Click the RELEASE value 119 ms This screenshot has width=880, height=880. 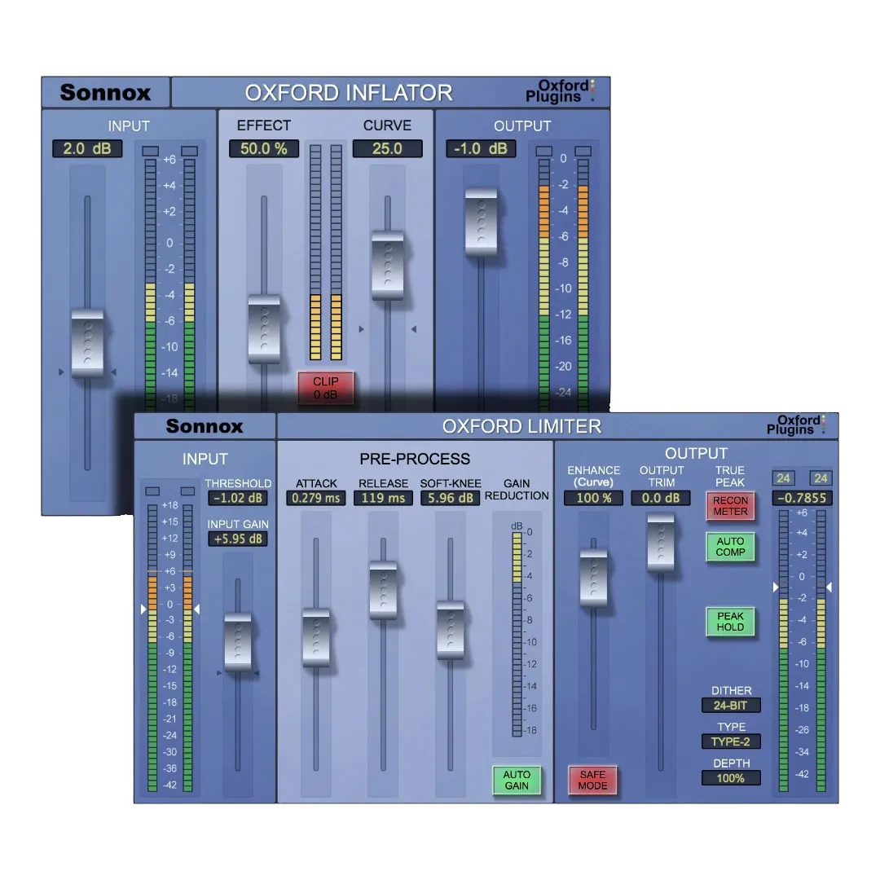click(x=383, y=498)
